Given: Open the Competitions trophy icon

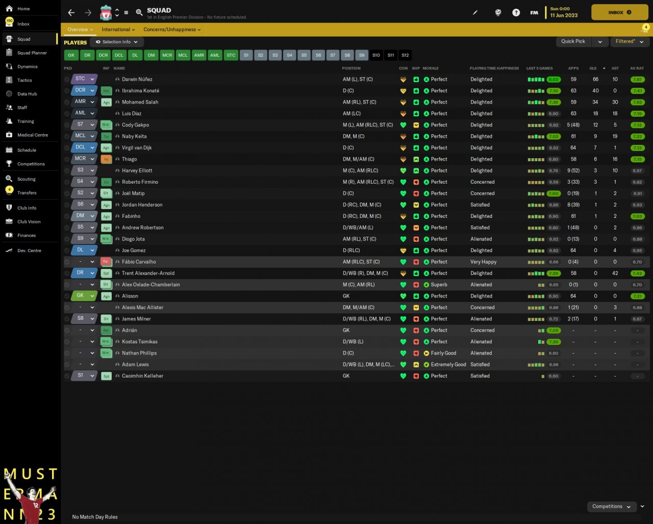Looking at the screenshot, I should [9, 164].
